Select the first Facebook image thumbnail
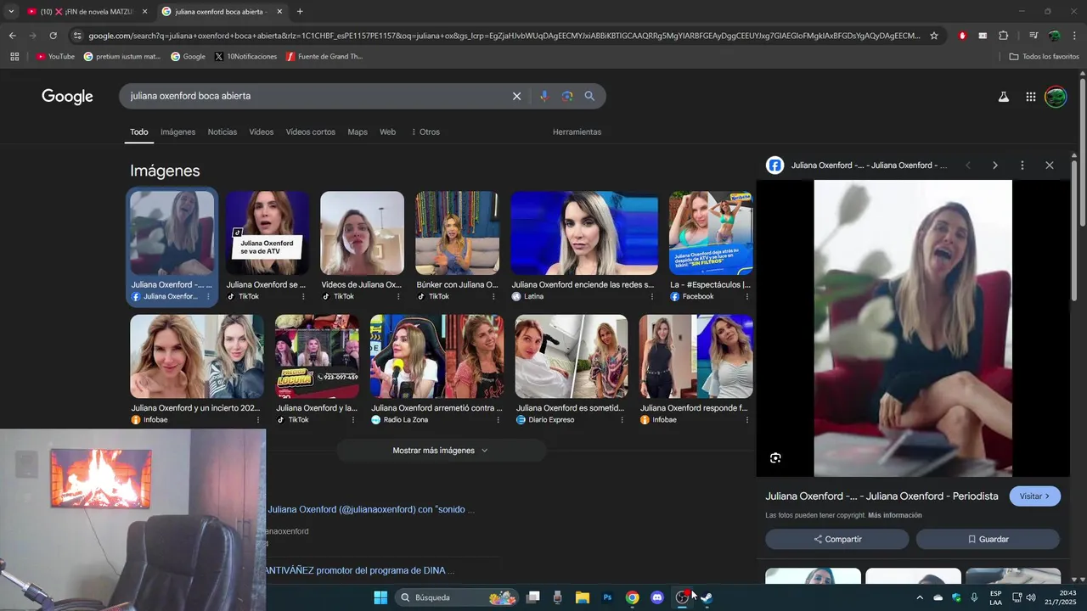This screenshot has width=1087, height=611. click(172, 233)
